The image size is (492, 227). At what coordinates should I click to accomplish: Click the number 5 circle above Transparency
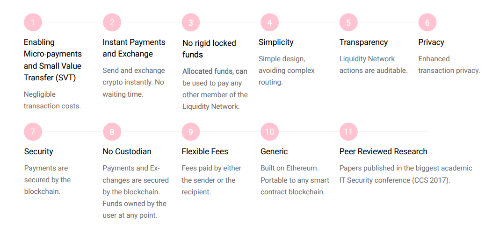(x=348, y=22)
